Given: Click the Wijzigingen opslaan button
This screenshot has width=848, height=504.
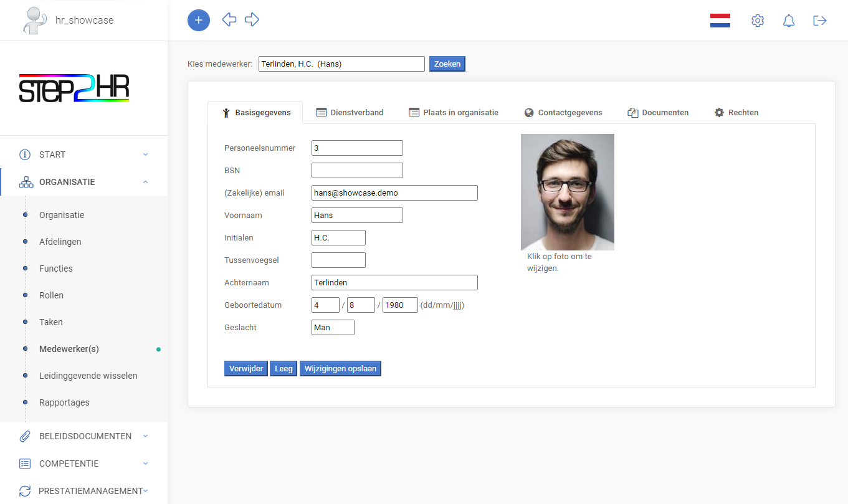Looking at the screenshot, I should 340,368.
